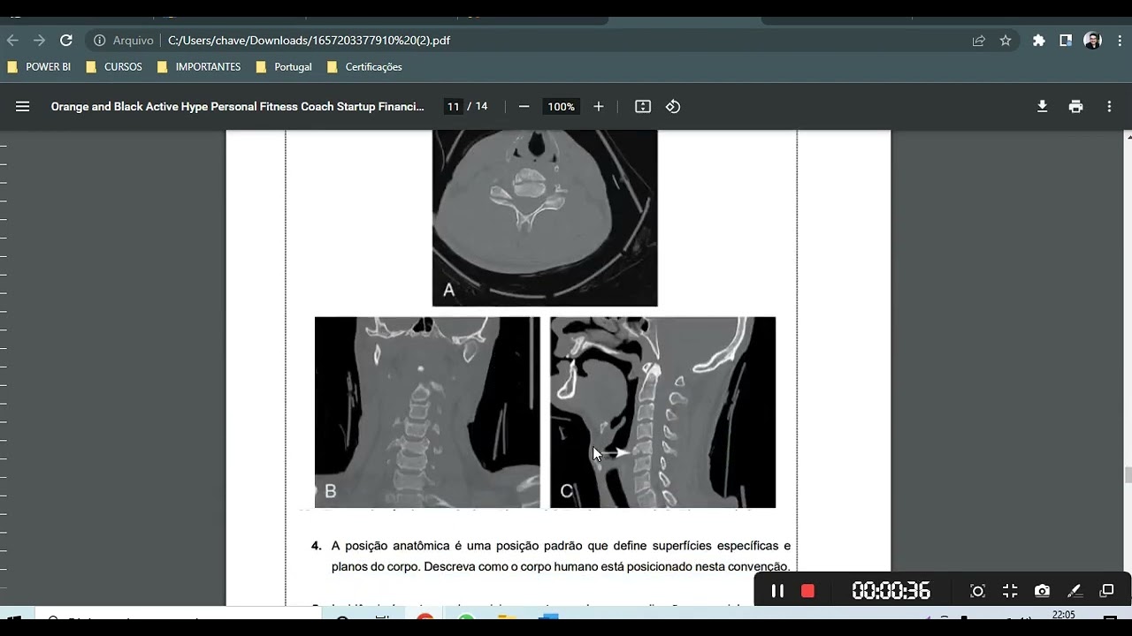Click the taskbar clock 22:05
This screenshot has height=636, width=1132.
pyautogui.click(x=1064, y=615)
